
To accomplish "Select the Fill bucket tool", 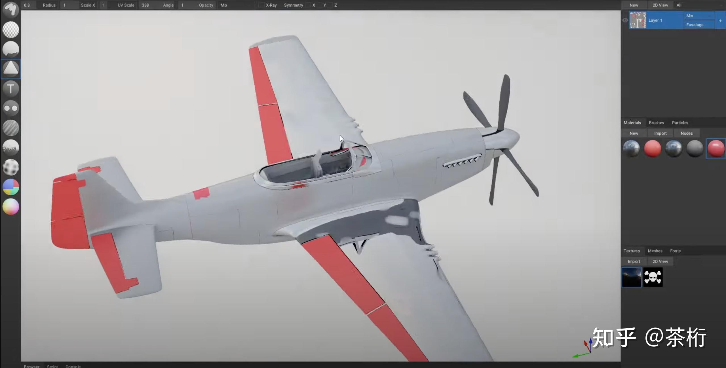I will coord(11,49).
